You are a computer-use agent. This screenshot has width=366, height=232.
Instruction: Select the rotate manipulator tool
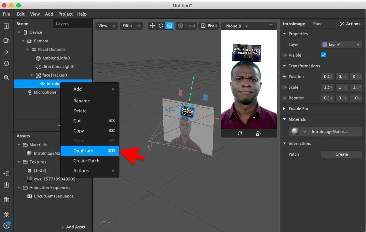[161, 26]
